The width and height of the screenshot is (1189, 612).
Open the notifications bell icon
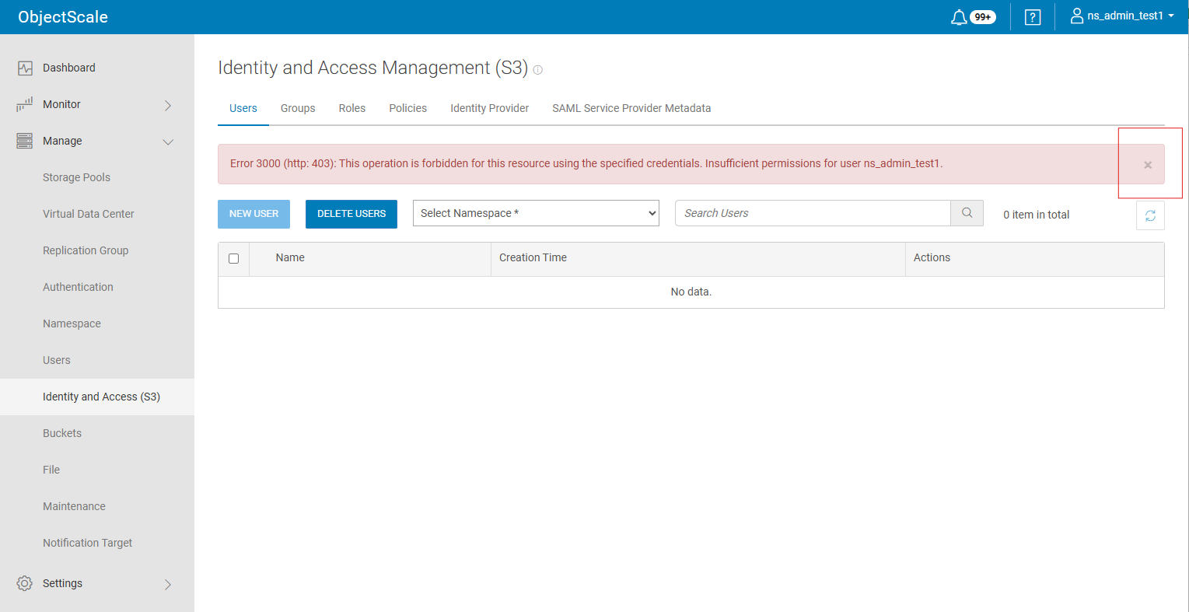(x=959, y=17)
